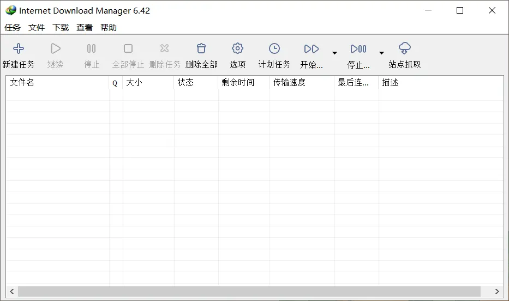Open the 任务 menu
Image resolution: width=509 pixels, height=301 pixels.
point(13,28)
